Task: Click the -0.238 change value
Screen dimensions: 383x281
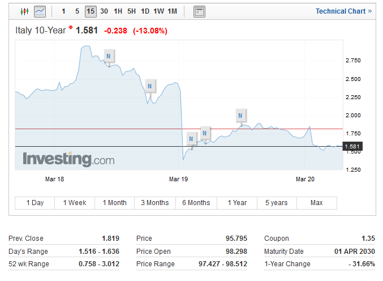Action: (115, 31)
